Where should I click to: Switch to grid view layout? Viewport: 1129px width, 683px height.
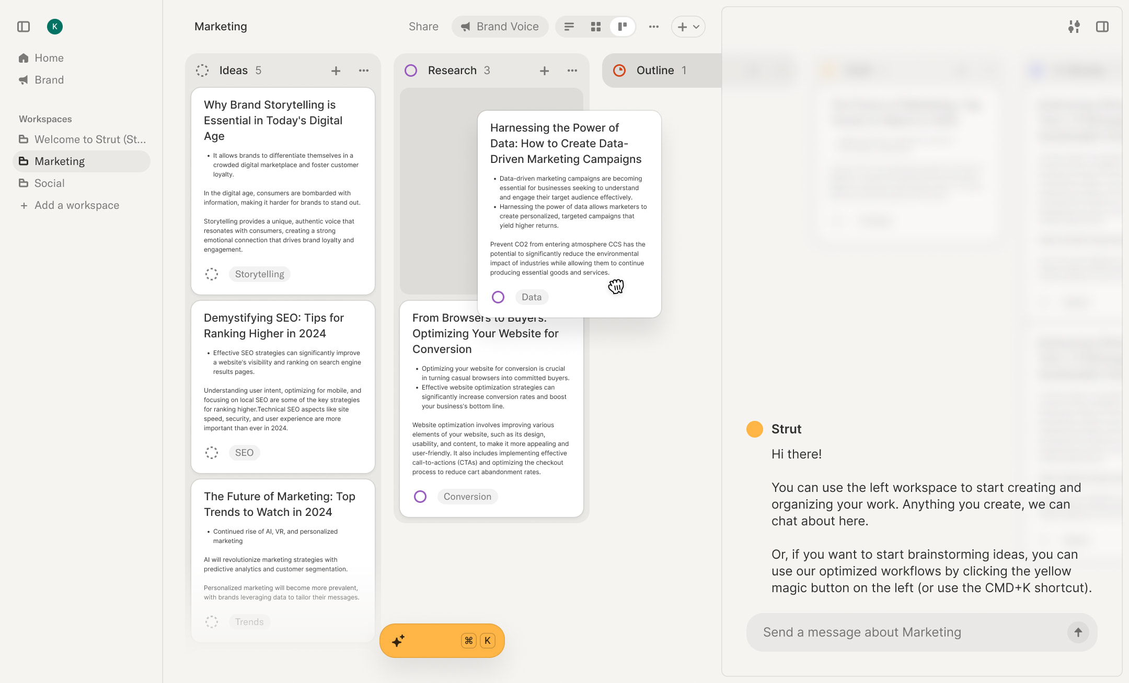pos(595,26)
